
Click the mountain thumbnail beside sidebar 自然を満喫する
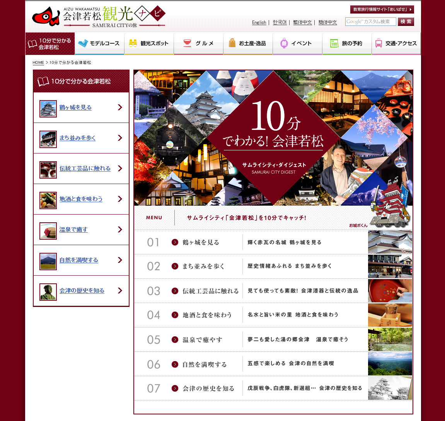click(x=48, y=261)
